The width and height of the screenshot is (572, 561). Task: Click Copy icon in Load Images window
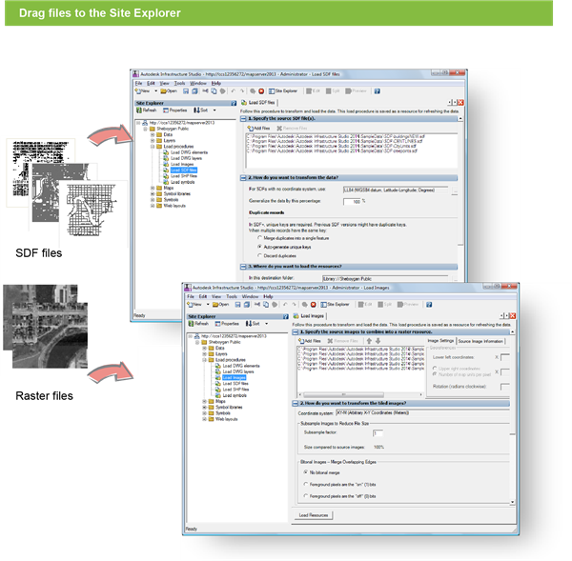pos(266,305)
